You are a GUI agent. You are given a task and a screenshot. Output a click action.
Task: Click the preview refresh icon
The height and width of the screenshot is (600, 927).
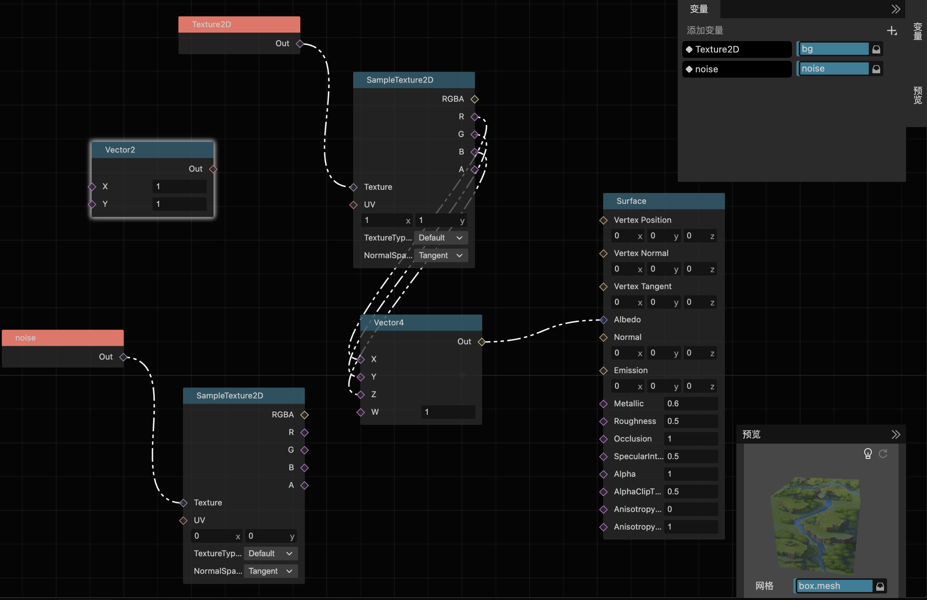tap(883, 454)
